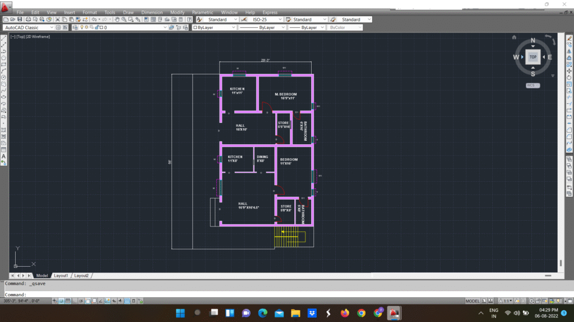Viewport: 574px width, 322px height.
Task: Click the Table Style icon on the Styles toolbar
Action: (x=289, y=20)
